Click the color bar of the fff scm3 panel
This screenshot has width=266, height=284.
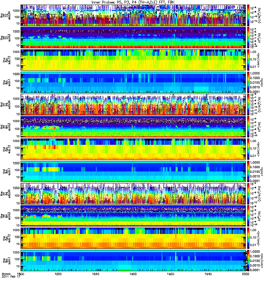(x=248, y=216)
